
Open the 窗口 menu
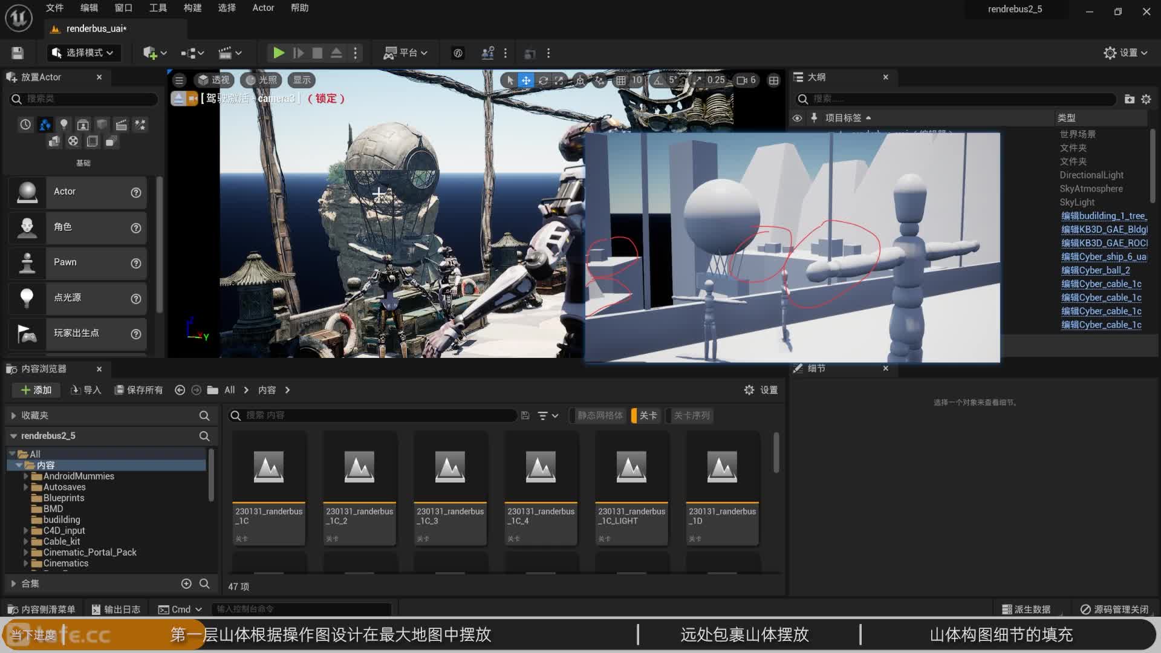[123, 8]
